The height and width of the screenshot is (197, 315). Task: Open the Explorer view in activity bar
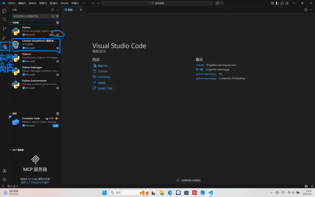point(4,11)
